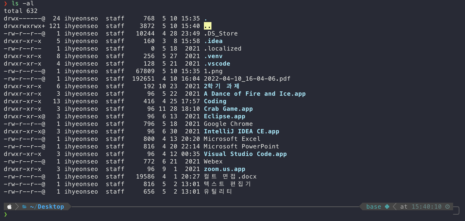
Task: Click the 2022-04-10_16-04-06.pdf file name
Action: pos(247,79)
